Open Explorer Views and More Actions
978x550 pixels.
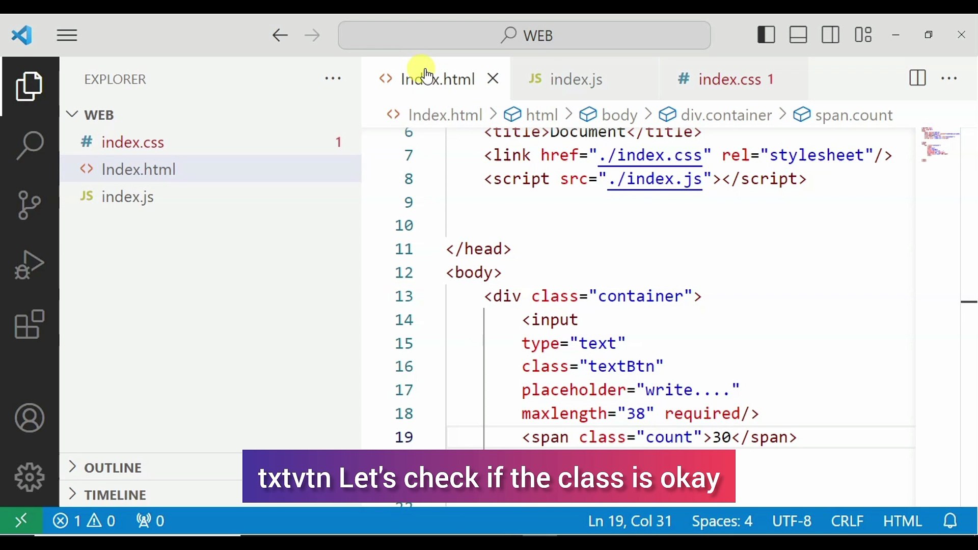[333, 78]
